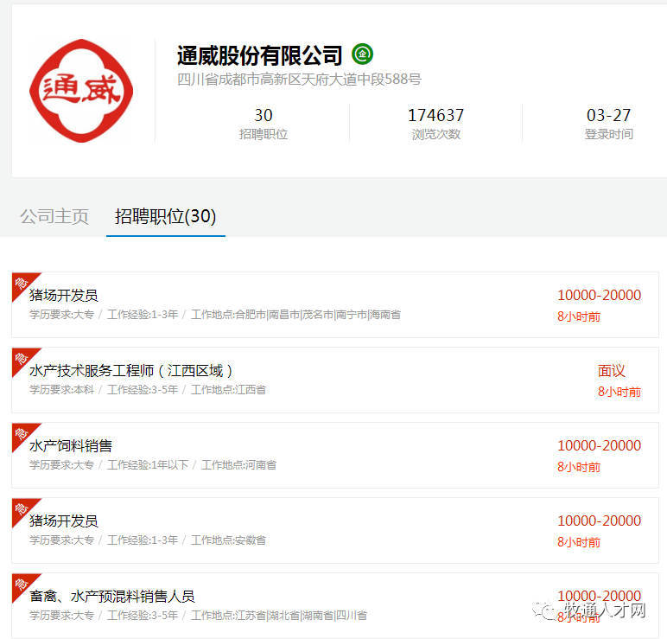
Task: Click 8小时前 on 水产技术服务工程师 row
Action: (x=619, y=392)
